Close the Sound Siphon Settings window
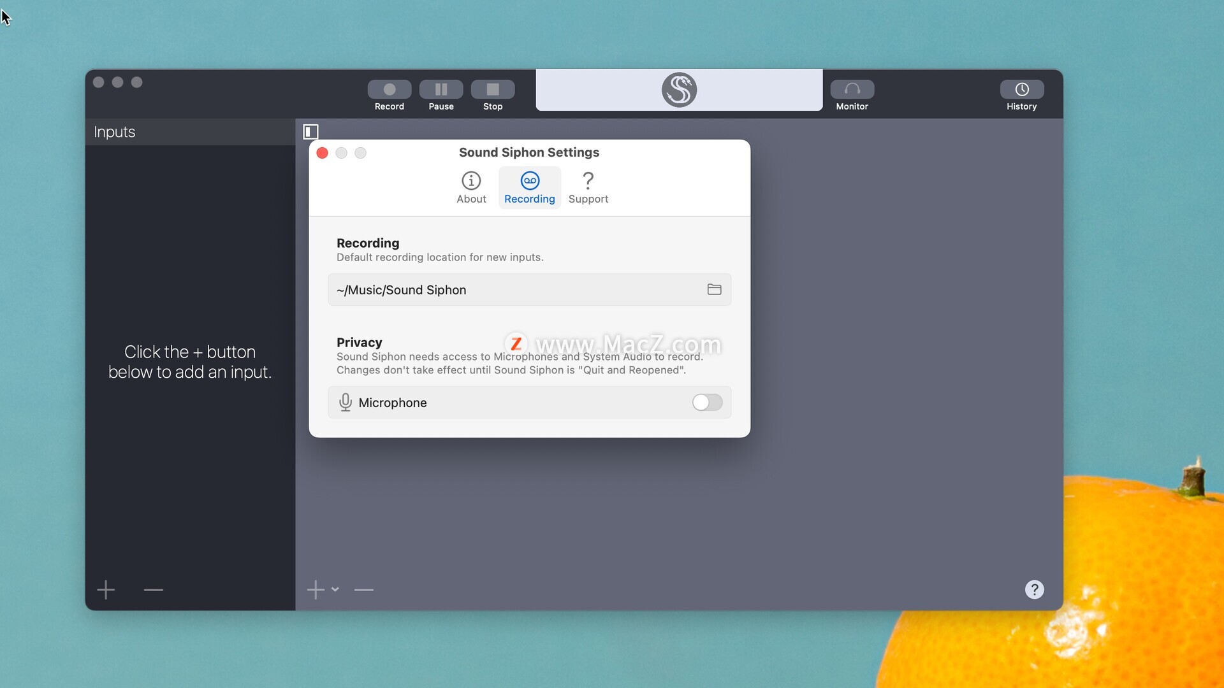The height and width of the screenshot is (688, 1224). tap(323, 153)
